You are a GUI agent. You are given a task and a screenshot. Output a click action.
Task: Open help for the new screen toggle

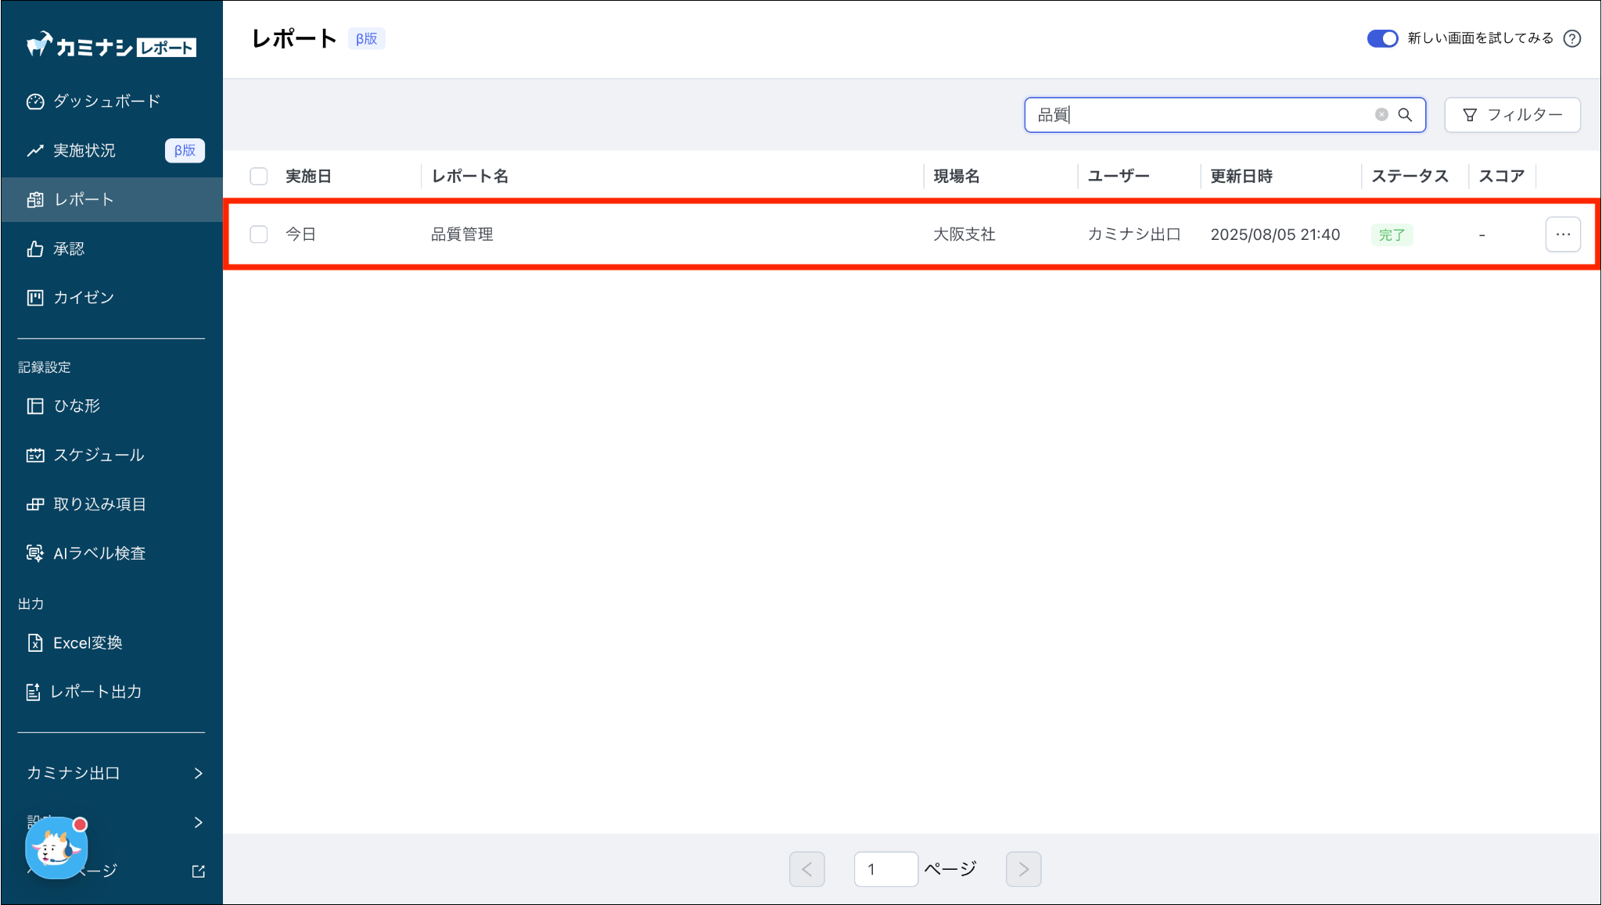(x=1572, y=38)
